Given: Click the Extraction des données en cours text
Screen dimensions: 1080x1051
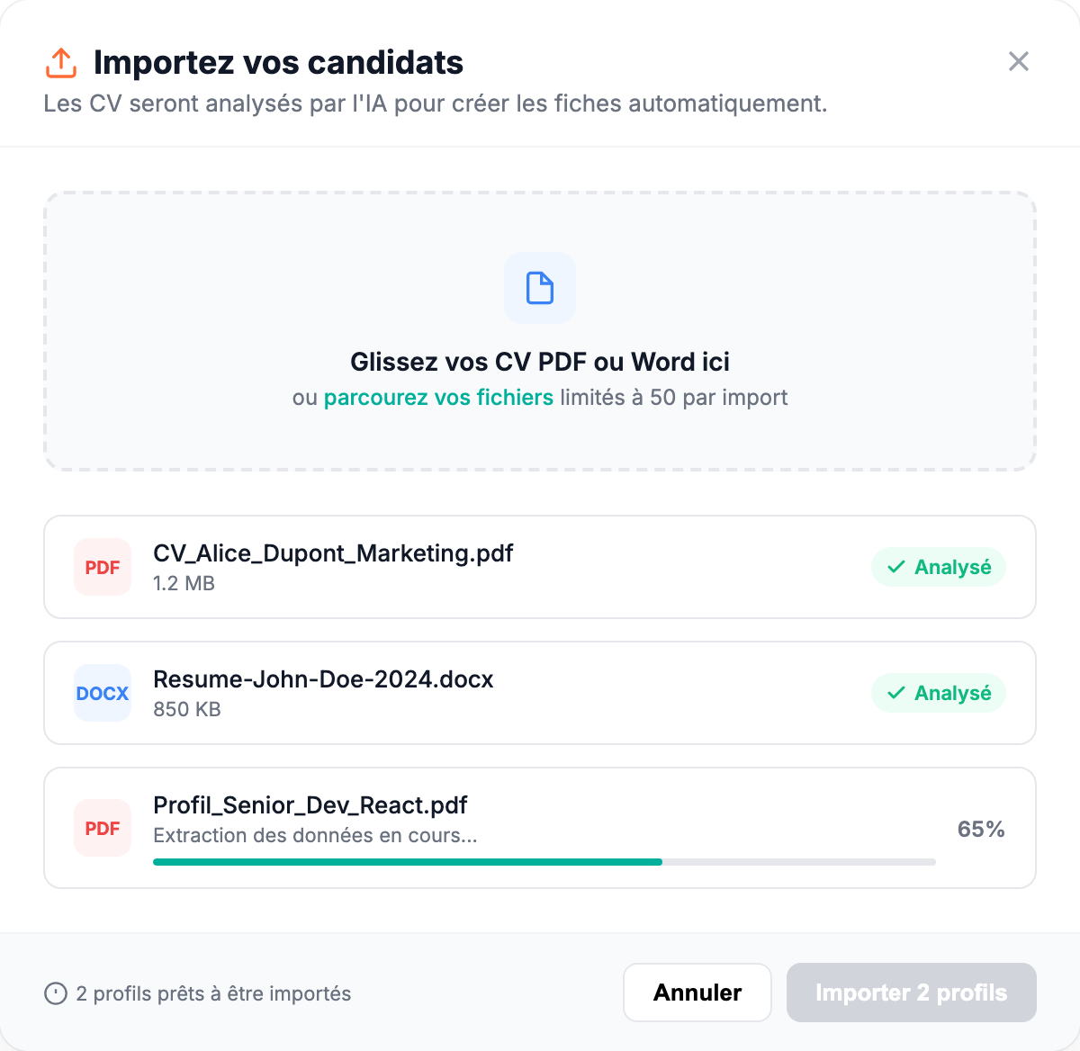Looking at the screenshot, I should pyautogui.click(x=316, y=835).
